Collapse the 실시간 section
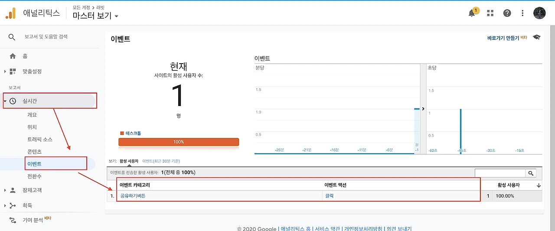The image size is (555, 231). [x=5, y=101]
